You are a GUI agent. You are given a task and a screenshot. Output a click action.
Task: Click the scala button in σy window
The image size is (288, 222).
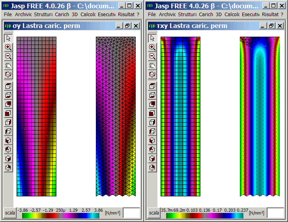[10, 213]
